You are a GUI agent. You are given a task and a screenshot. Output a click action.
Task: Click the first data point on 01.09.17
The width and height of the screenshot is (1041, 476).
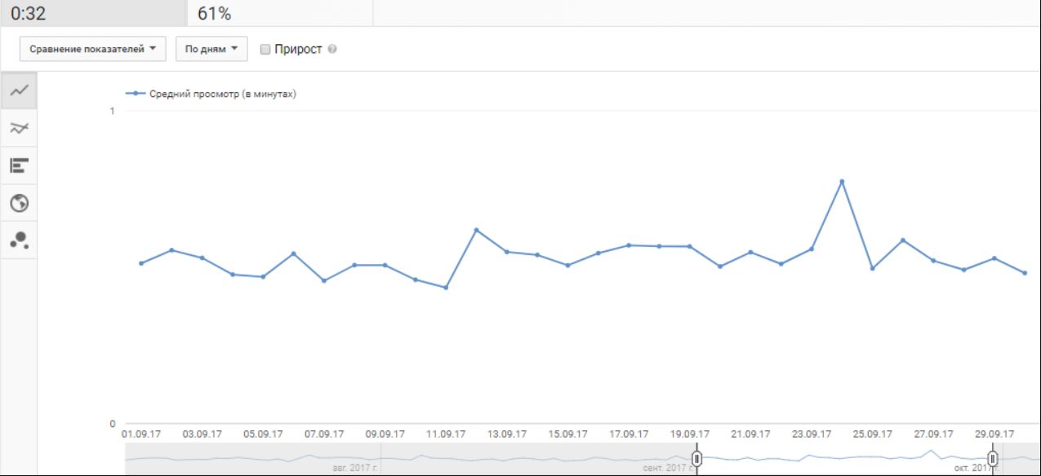[141, 263]
